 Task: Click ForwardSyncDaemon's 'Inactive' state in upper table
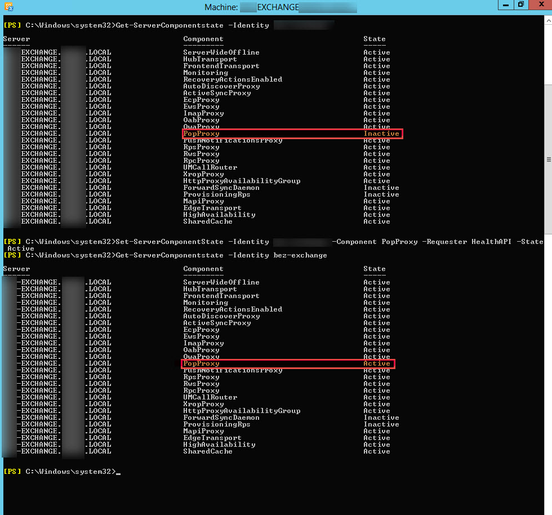[x=381, y=188]
